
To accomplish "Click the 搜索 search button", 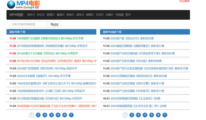I will tap(54, 24).
